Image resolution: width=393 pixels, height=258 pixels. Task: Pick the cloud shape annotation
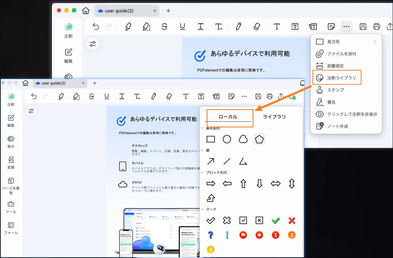click(x=243, y=139)
